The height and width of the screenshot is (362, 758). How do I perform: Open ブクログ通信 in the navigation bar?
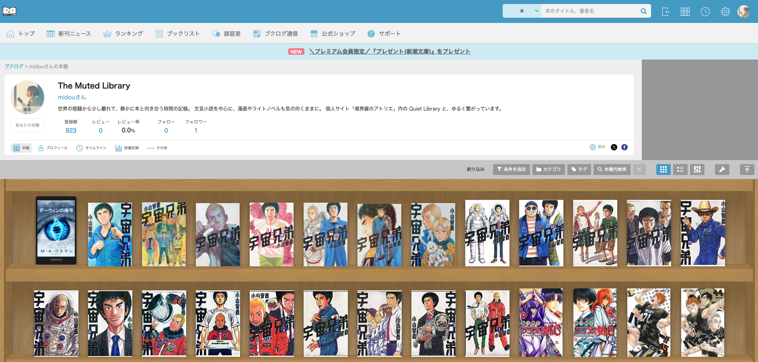pos(275,34)
